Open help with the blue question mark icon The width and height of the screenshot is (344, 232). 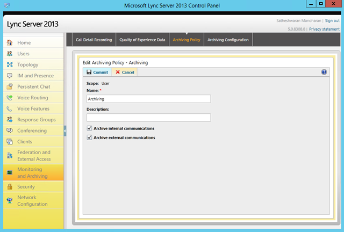tap(324, 72)
